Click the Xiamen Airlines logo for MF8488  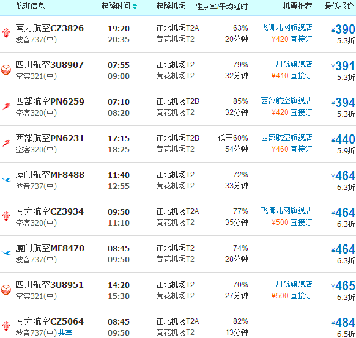[x=6, y=180]
